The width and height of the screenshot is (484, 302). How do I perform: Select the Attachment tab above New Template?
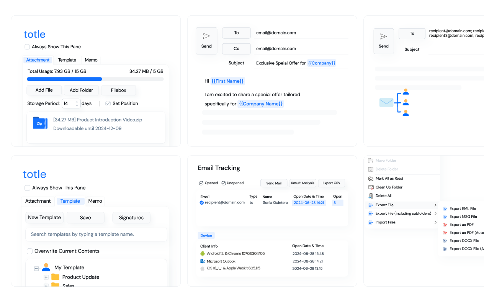(38, 201)
